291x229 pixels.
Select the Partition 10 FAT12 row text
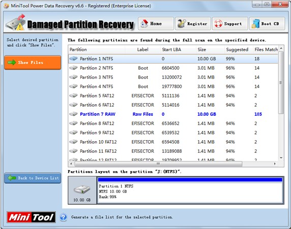tap(98, 142)
